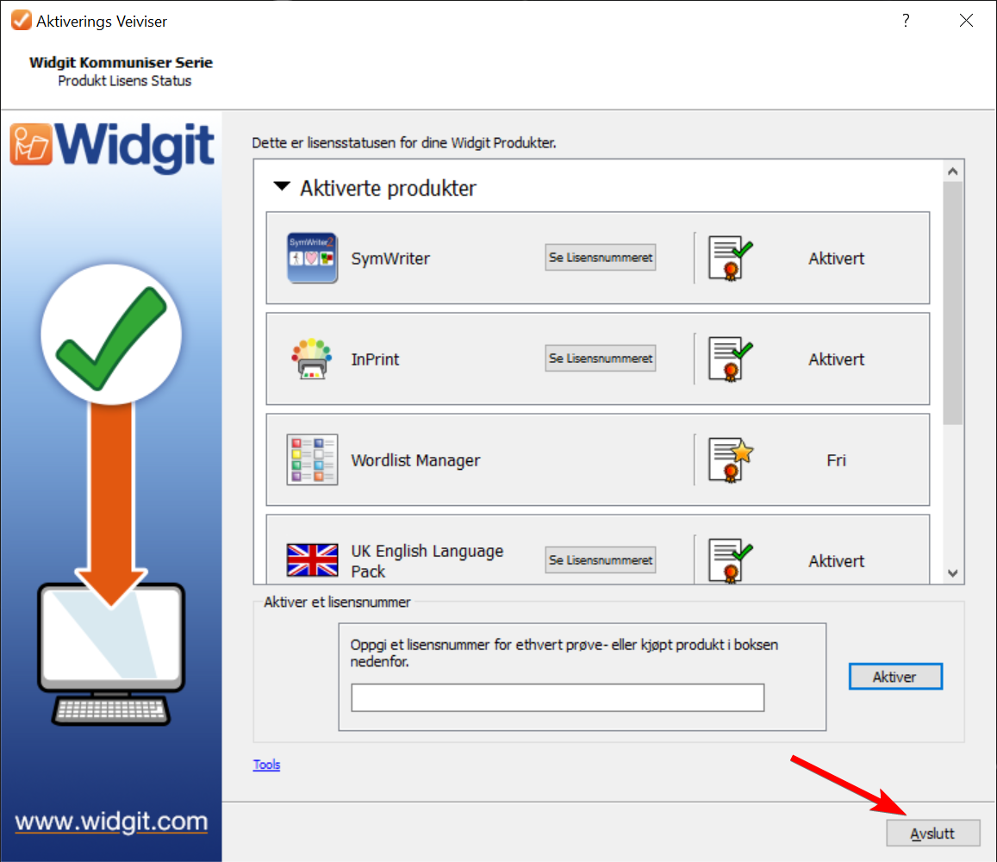Image resolution: width=997 pixels, height=862 pixels.
Task: Close the Aktiverings Veiviser window
Action: pyautogui.click(x=966, y=21)
